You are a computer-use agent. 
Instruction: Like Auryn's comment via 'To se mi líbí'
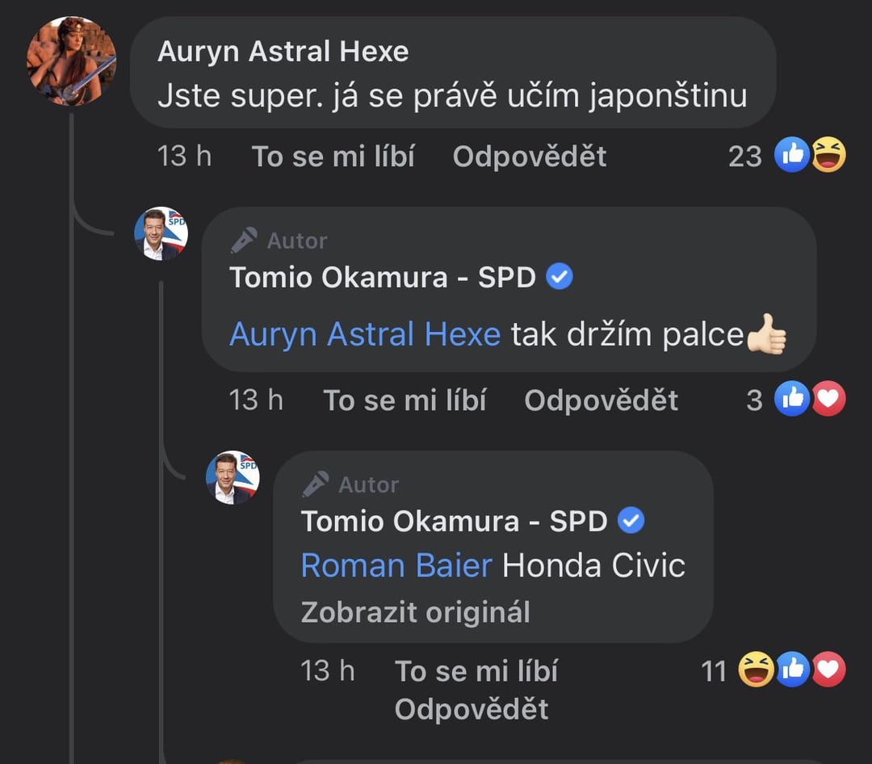click(333, 157)
